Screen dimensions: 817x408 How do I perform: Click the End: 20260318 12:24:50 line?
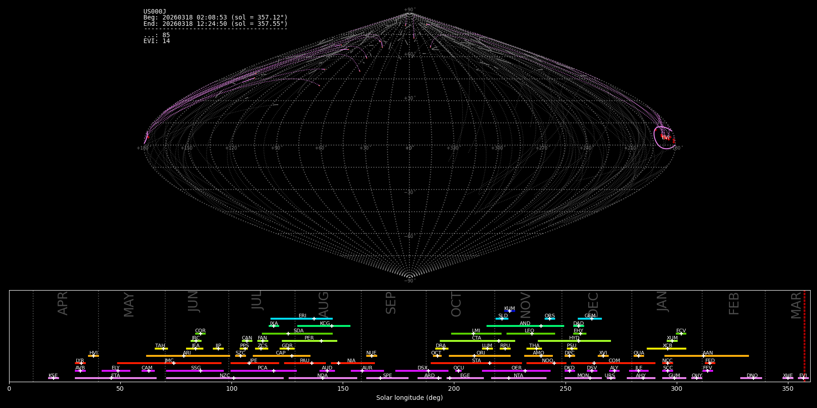coord(216,24)
